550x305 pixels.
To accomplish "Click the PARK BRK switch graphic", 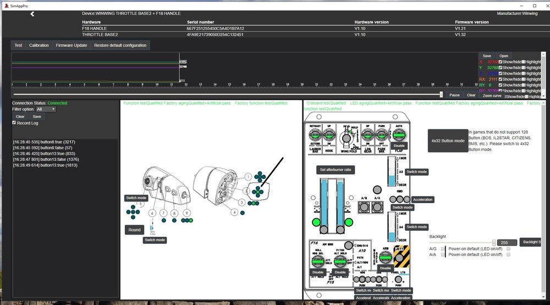I will (x=382, y=135).
